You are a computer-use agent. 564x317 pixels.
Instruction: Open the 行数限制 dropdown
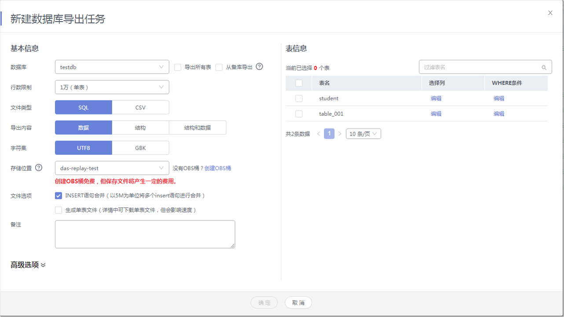pyautogui.click(x=112, y=87)
